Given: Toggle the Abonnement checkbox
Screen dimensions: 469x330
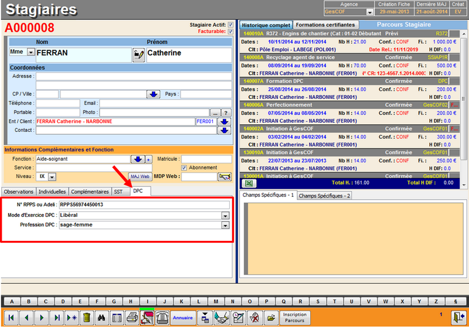Looking at the screenshot, I should (183, 168).
